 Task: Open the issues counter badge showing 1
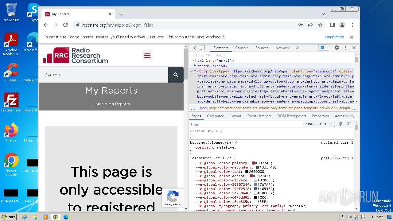pos(324,48)
